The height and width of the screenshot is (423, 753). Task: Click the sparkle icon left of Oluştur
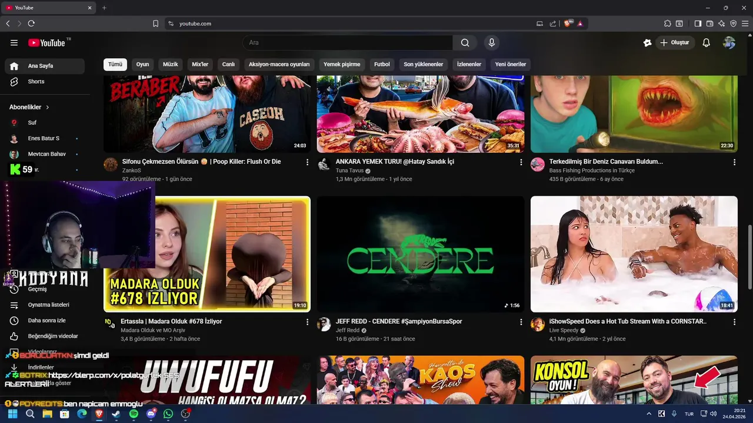[647, 43]
